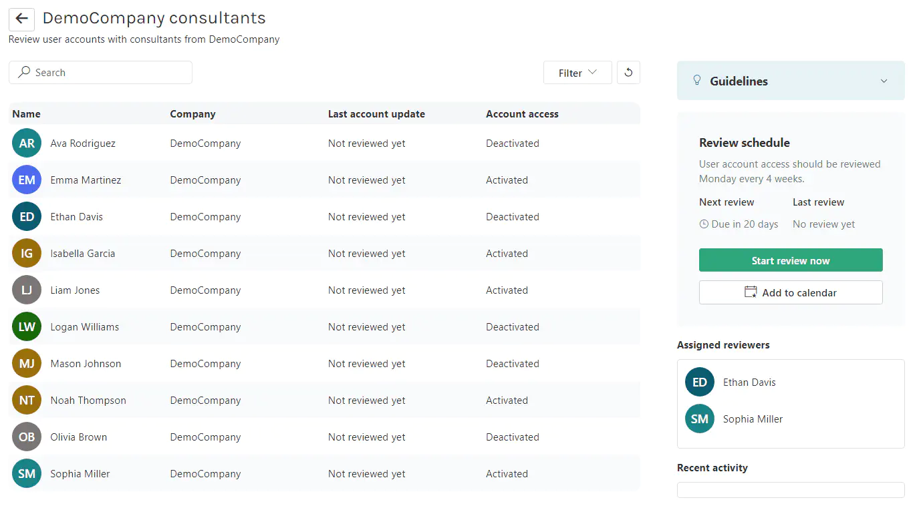Click Emma Martinez's EM avatar

26,180
